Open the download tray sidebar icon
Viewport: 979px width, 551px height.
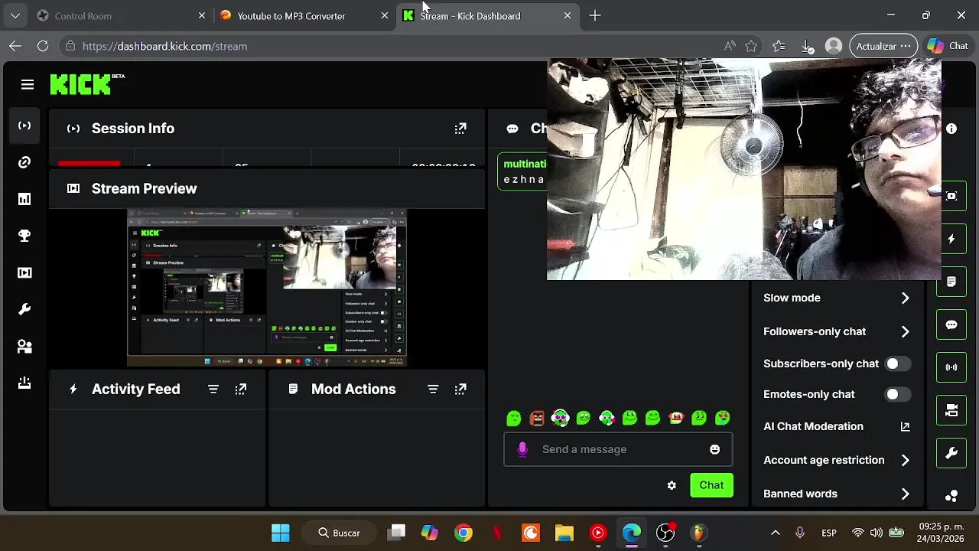pos(24,383)
